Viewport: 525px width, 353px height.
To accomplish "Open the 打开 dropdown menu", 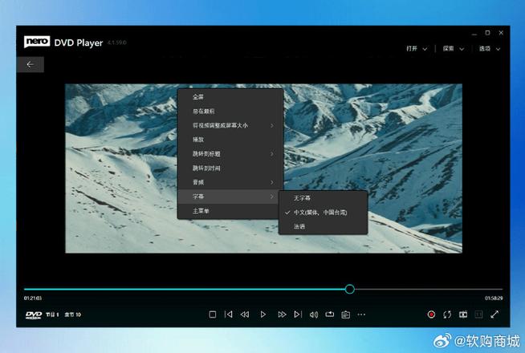I will point(417,49).
